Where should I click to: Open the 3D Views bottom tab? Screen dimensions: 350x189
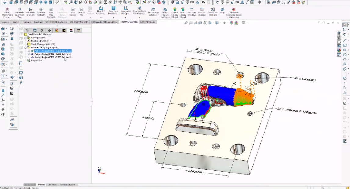52,184
